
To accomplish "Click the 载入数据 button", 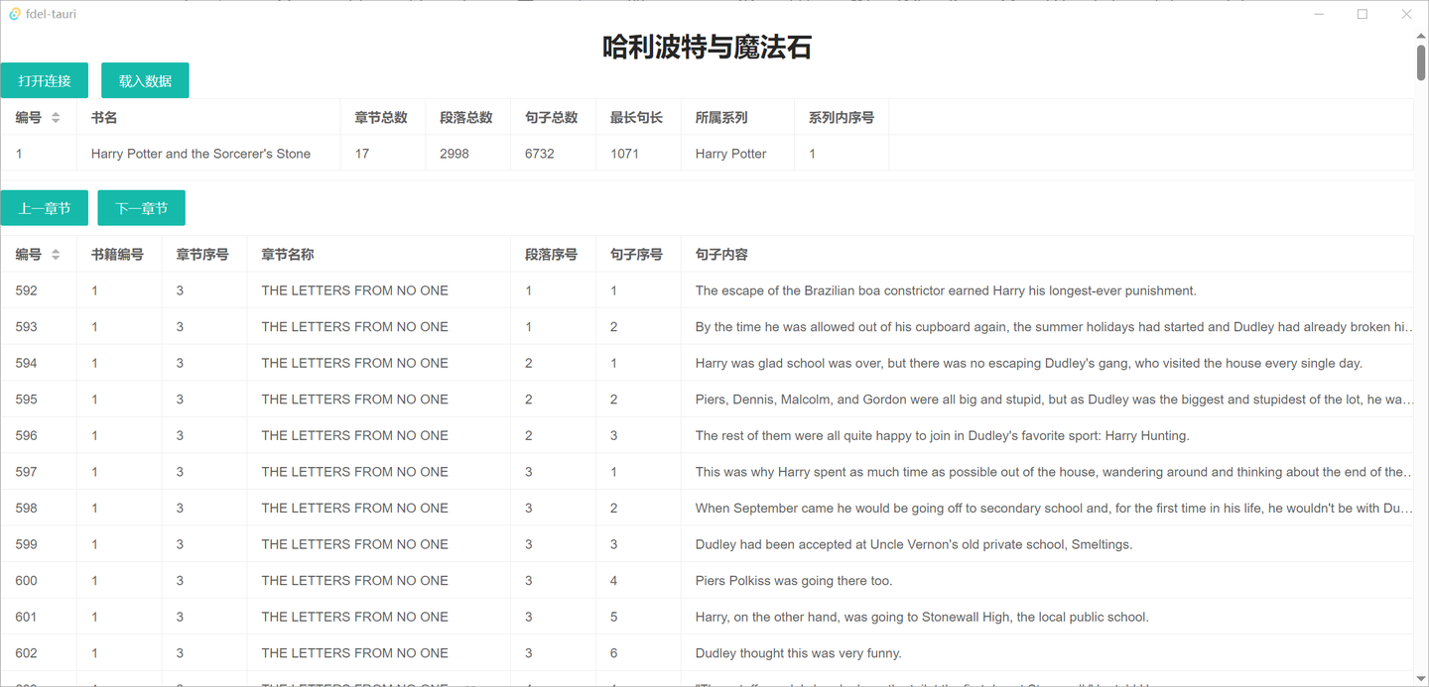I will (x=144, y=80).
